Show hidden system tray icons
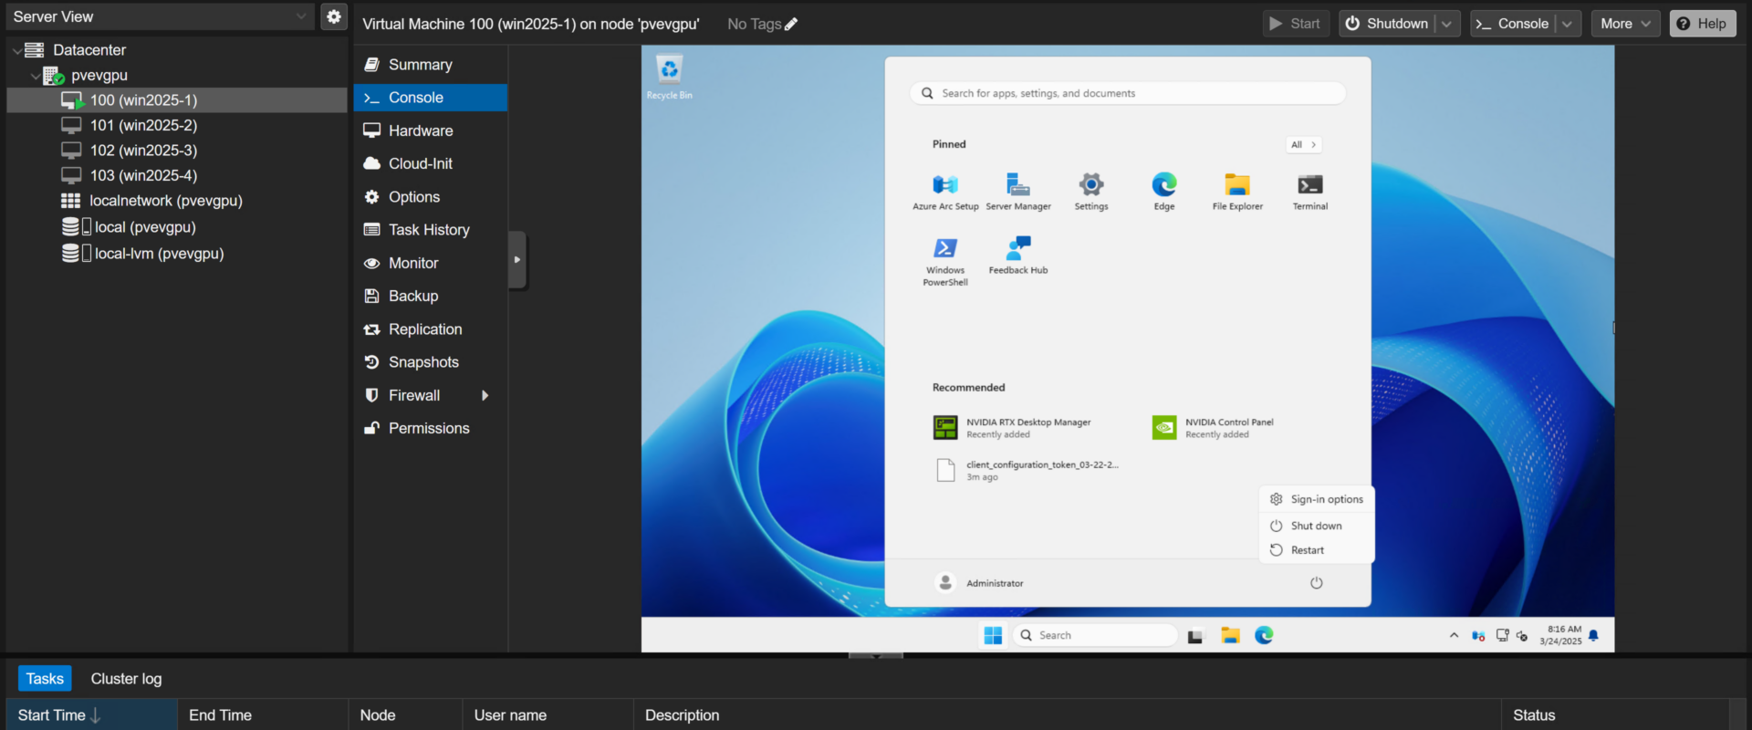This screenshot has width=1752, height=730. [1454, 635]
